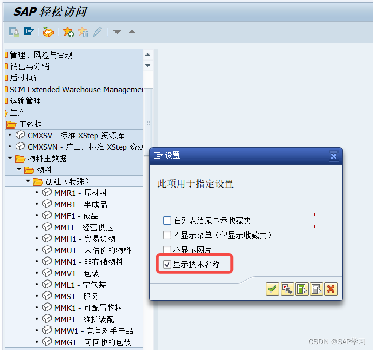The height and width of the screenshot is (350, 373).
Task: Click the cube icon beside MMN1
Action: (47, 261)
